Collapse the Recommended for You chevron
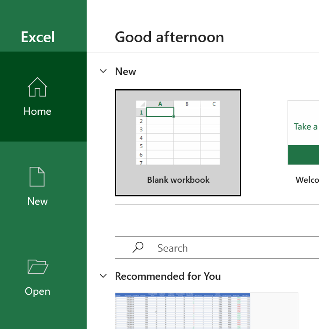This screenshot has height=329, width=319. [103, 276]
